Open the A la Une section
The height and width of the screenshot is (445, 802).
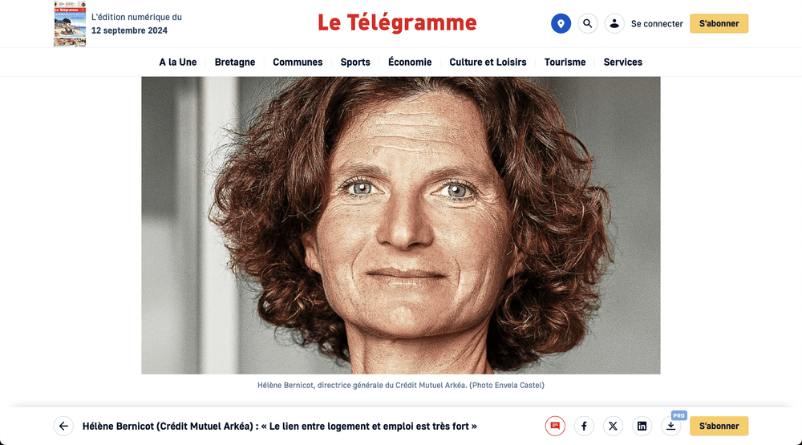click(177, 62)
